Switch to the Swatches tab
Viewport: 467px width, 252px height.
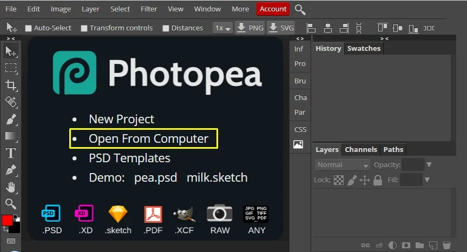(364, 49)
